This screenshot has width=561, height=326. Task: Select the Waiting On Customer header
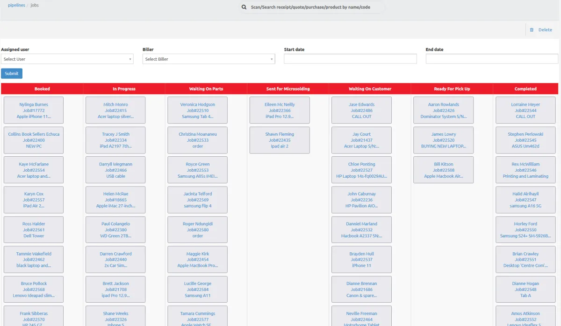tap(370, 89)
